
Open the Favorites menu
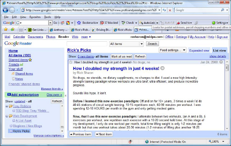(35, 17)
